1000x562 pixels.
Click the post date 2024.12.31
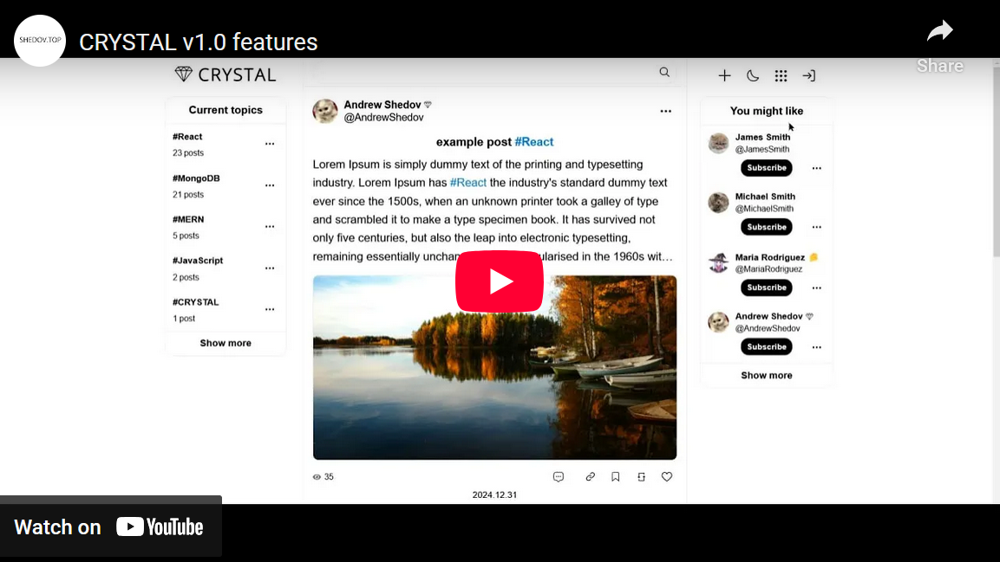pyautogui.click(x=495, y=495)
